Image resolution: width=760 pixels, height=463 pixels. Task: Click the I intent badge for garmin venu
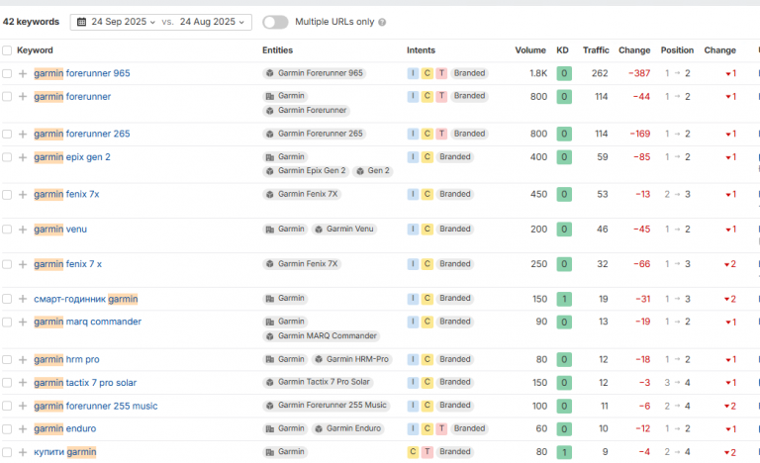click(x=413, y=229)
